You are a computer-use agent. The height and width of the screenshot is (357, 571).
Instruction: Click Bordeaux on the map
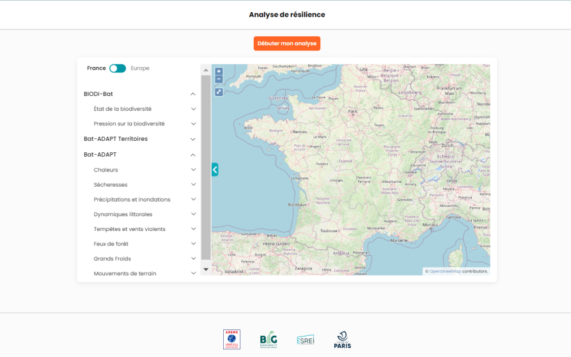coord(297,205)
